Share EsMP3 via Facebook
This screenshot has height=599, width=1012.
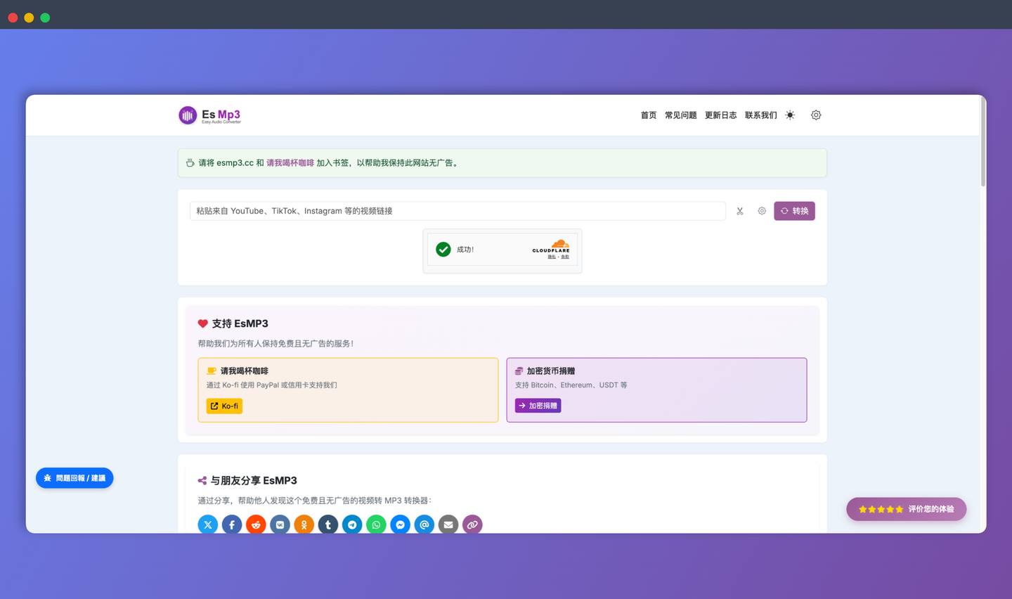(231, 524)
